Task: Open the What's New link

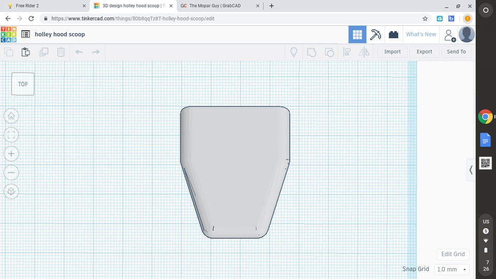Action: tap(421, 34)
